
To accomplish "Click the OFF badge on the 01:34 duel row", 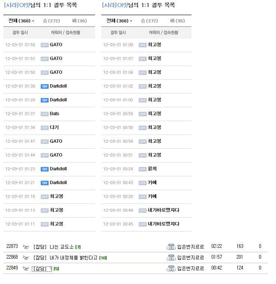I will [45, 128].
